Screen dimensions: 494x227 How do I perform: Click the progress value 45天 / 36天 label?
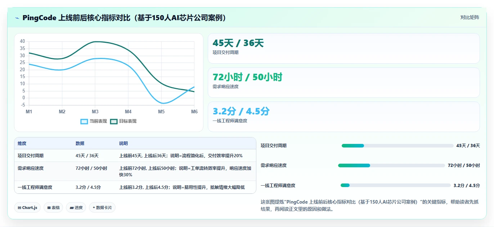coord(468,146)
